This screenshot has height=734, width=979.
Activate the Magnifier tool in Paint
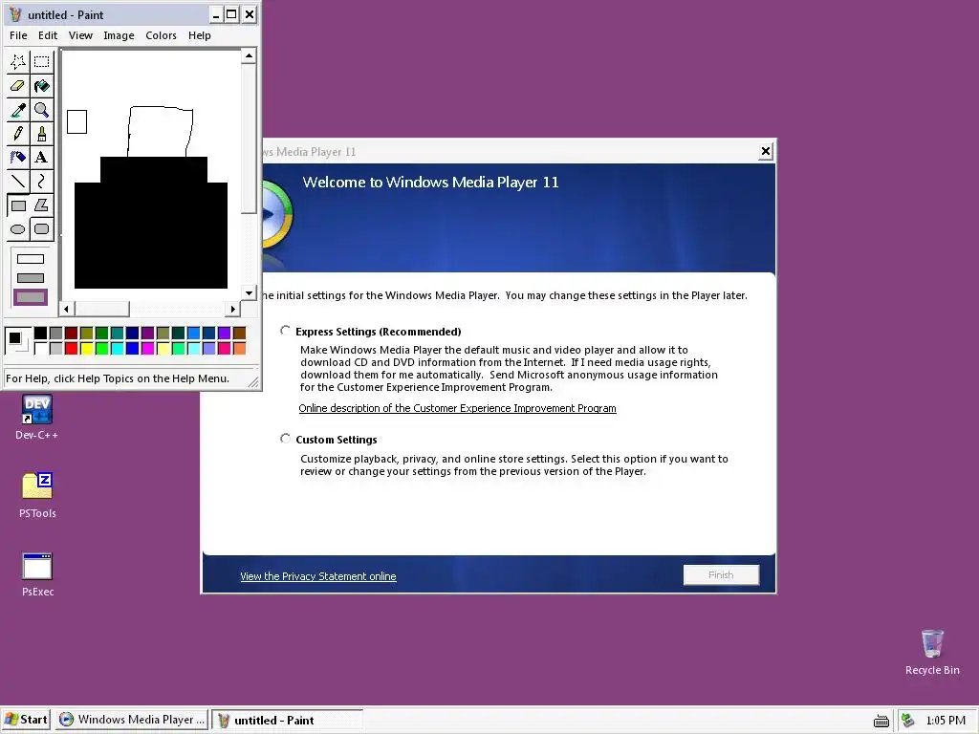click(x=42, y=110)
